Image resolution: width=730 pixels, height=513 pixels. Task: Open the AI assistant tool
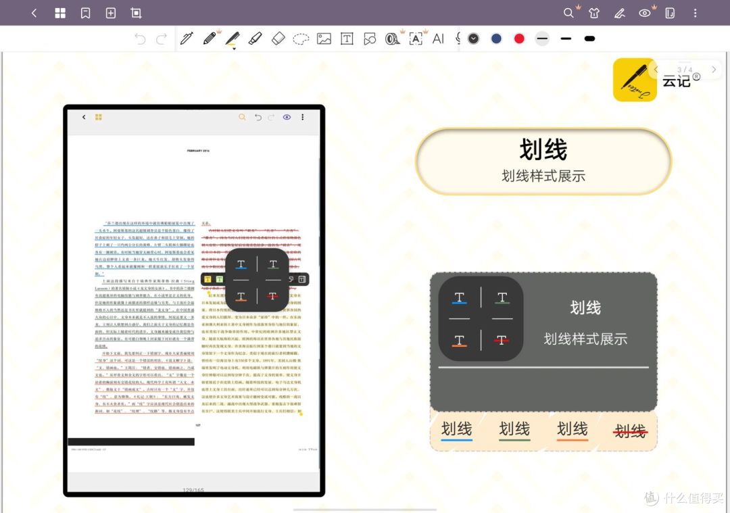point(439,39)
